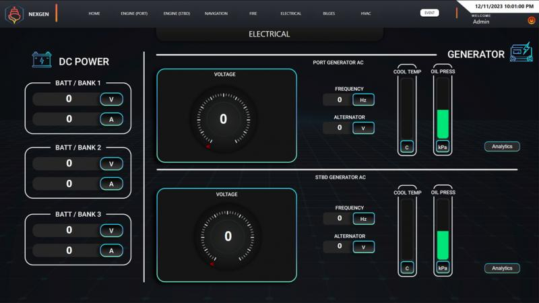Screen dimensions: 539x303
Task: Click the generator icon beside GENERATOR heading
Action: click(521, 54)
